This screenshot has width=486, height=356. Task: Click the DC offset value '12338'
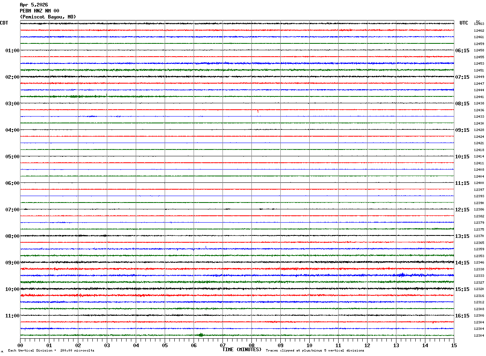pos(479,269)
